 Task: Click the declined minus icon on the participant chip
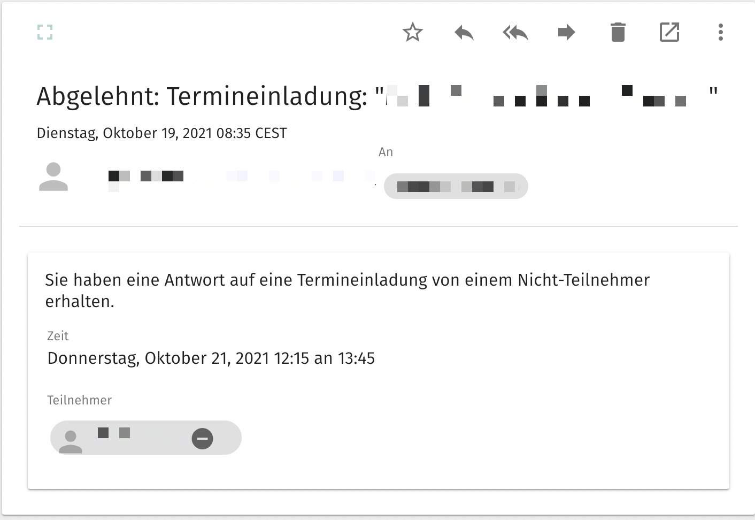202,439
